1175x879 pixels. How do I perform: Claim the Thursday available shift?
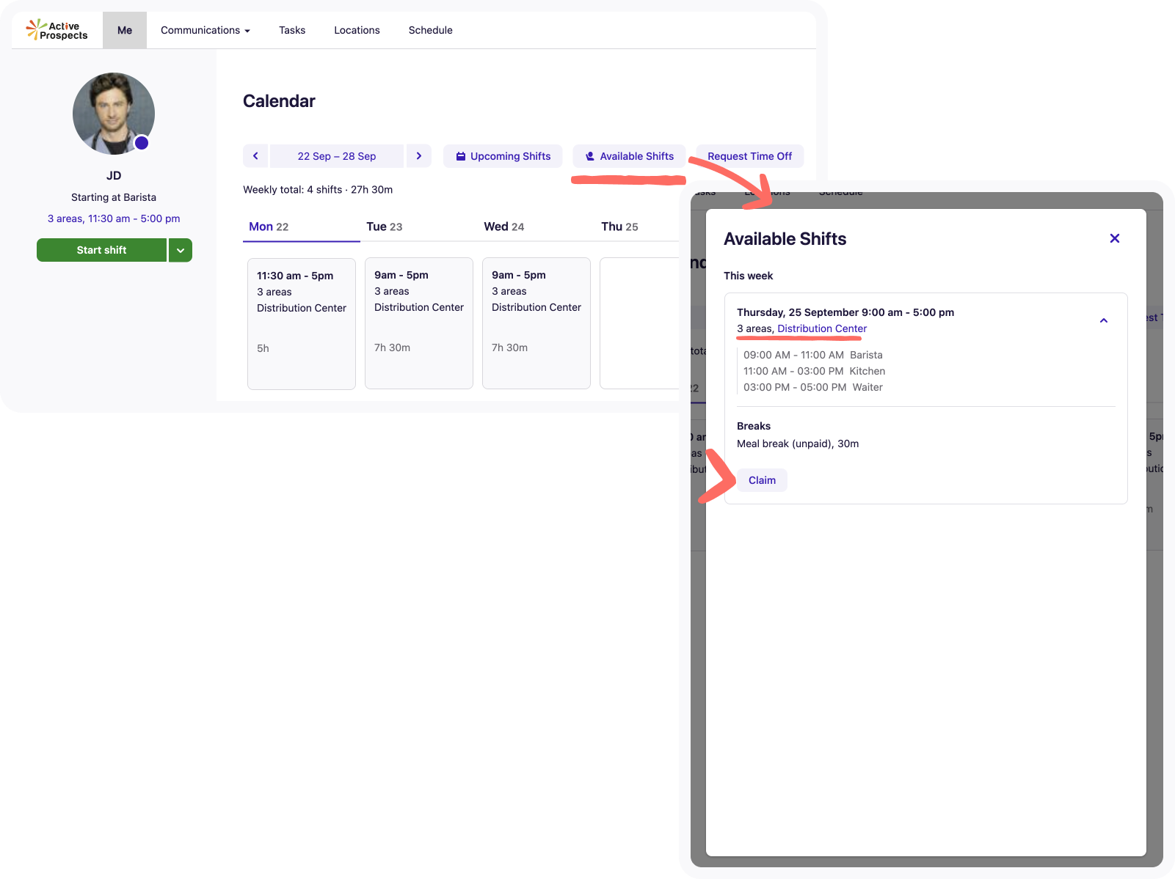(761, 480)
